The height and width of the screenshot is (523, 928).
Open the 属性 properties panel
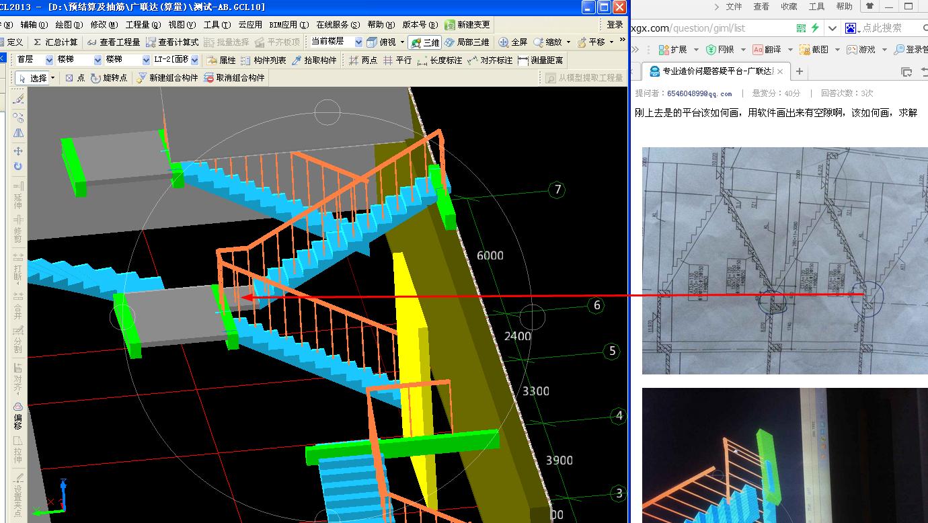point(221,60)
